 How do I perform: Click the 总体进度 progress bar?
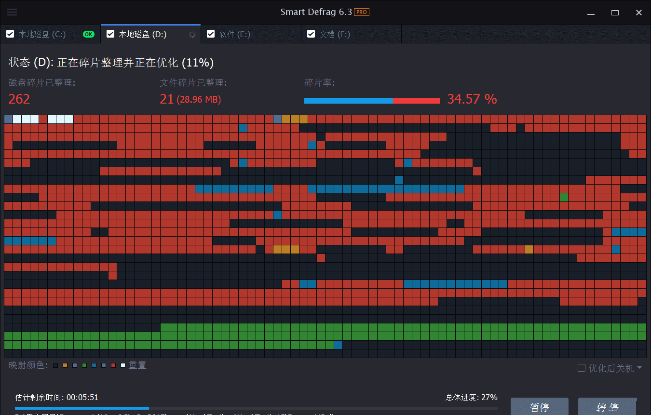pos(256,408)
